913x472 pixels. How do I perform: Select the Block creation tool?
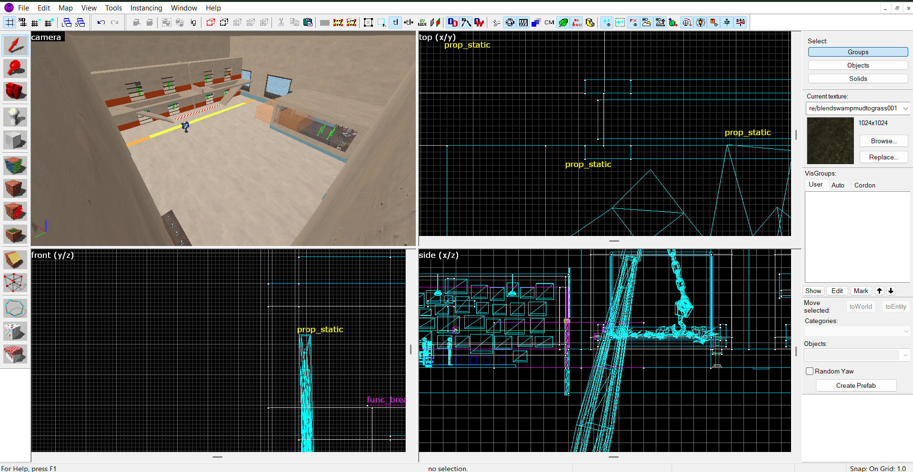(x=15, y=140)
